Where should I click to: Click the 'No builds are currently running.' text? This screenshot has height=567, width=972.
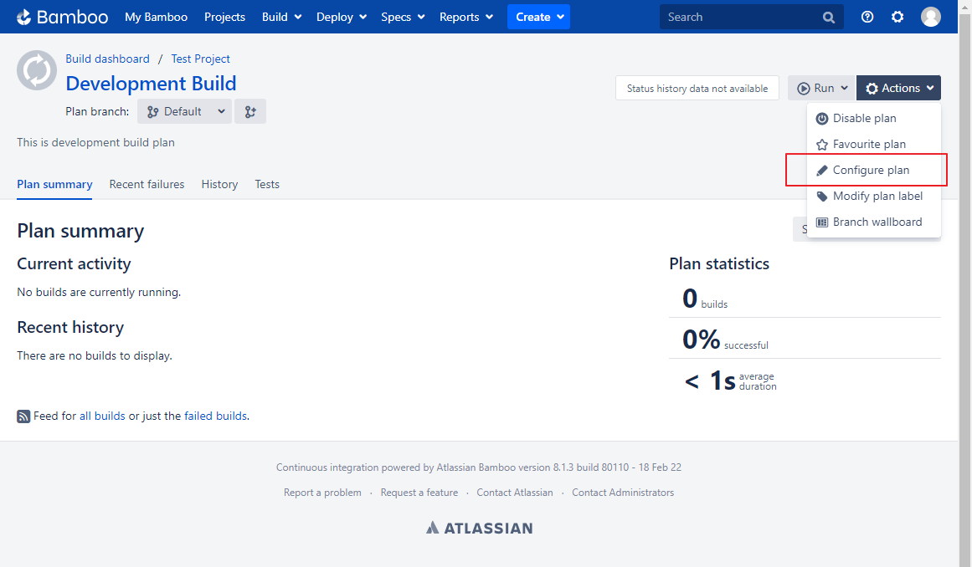[x=99, y=292]
